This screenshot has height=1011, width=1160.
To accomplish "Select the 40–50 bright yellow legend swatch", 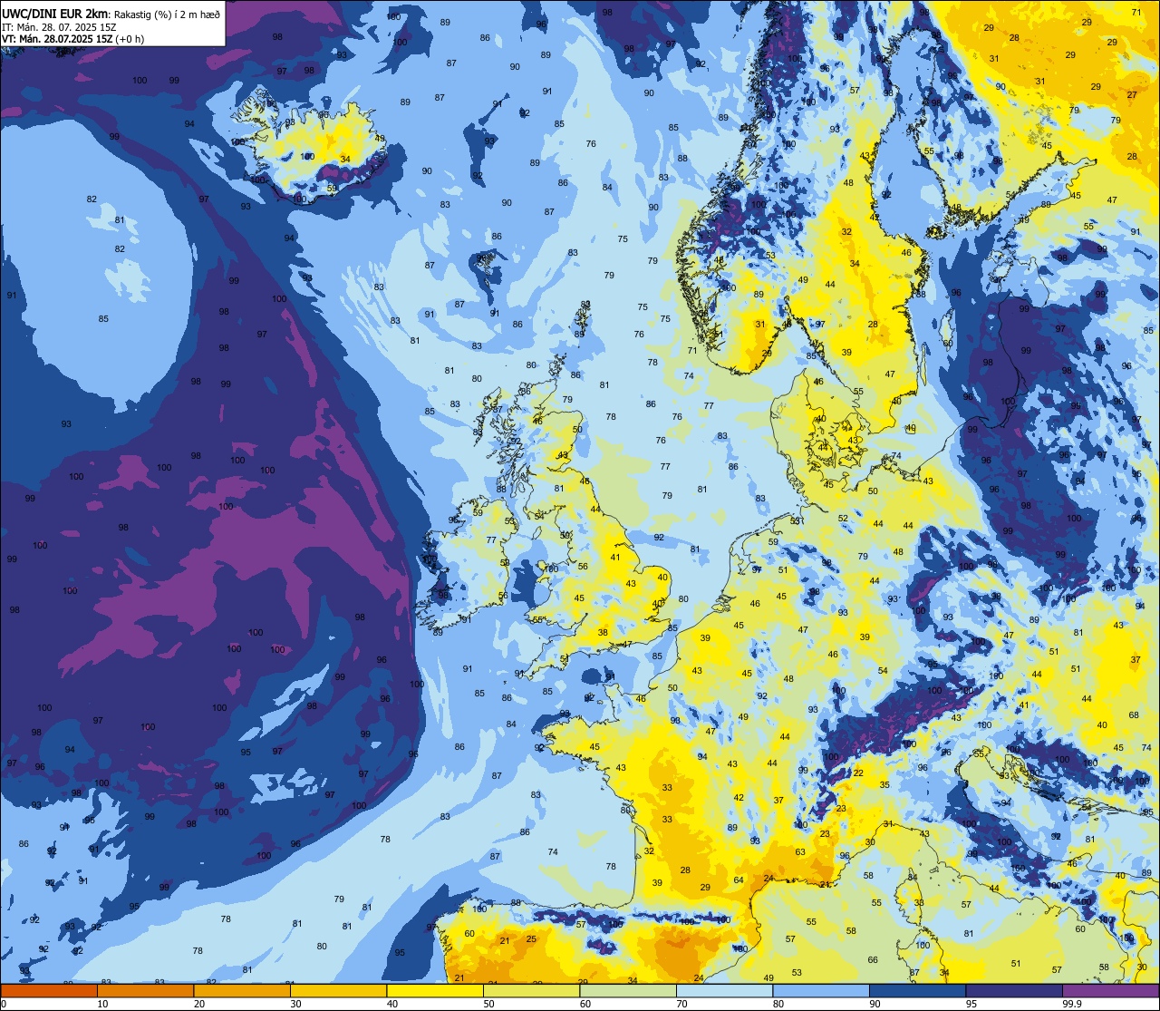I will (435, 990).
